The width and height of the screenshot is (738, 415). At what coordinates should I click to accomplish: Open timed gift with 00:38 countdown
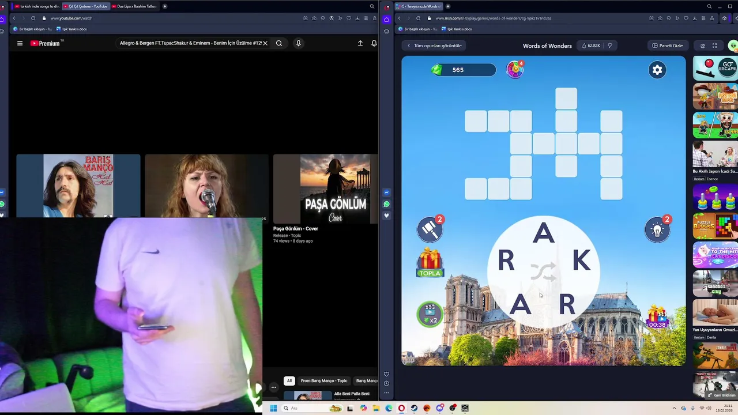tap(657, 318)
